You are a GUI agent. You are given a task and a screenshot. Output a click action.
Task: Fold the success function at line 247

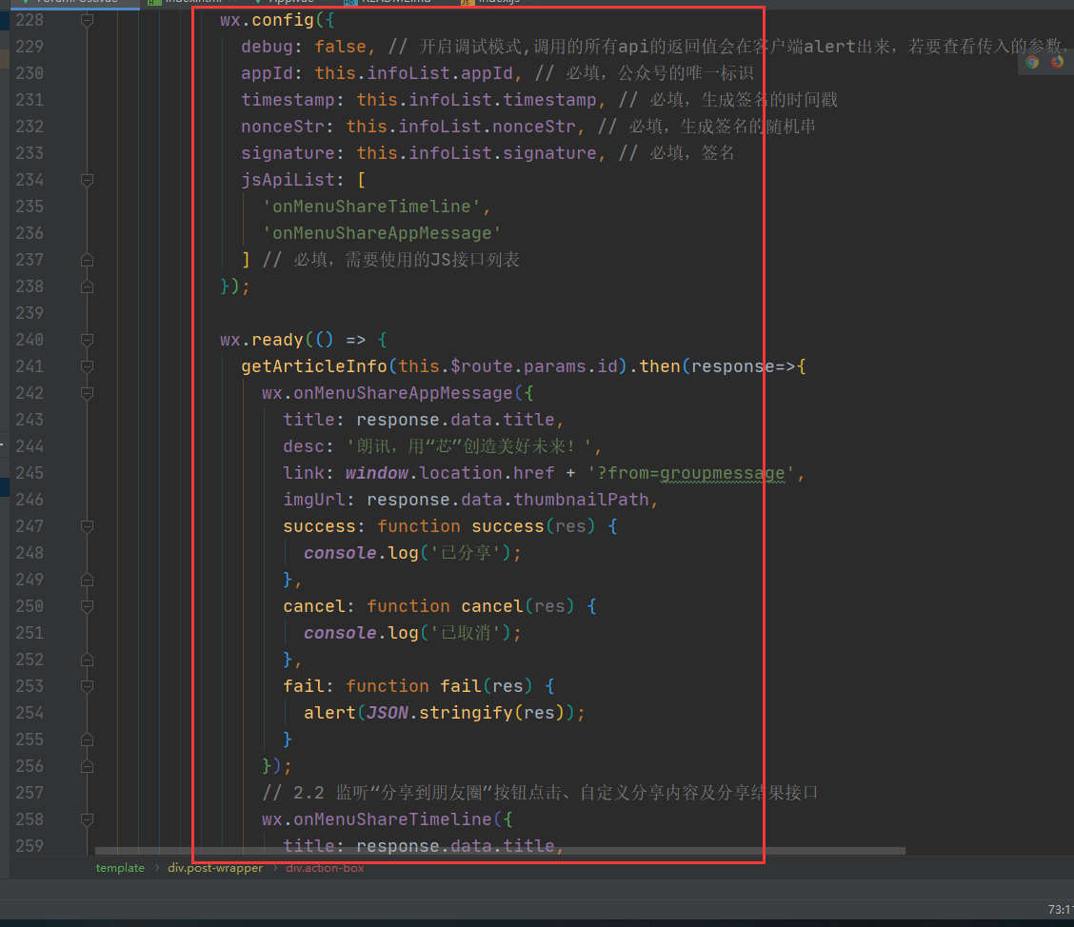tap(87, 526)
